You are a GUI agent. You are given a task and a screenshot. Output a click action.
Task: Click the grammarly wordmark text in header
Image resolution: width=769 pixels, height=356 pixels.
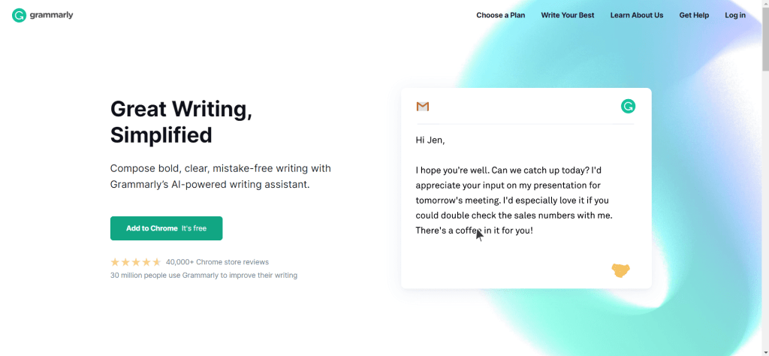[x=52, y=15]
